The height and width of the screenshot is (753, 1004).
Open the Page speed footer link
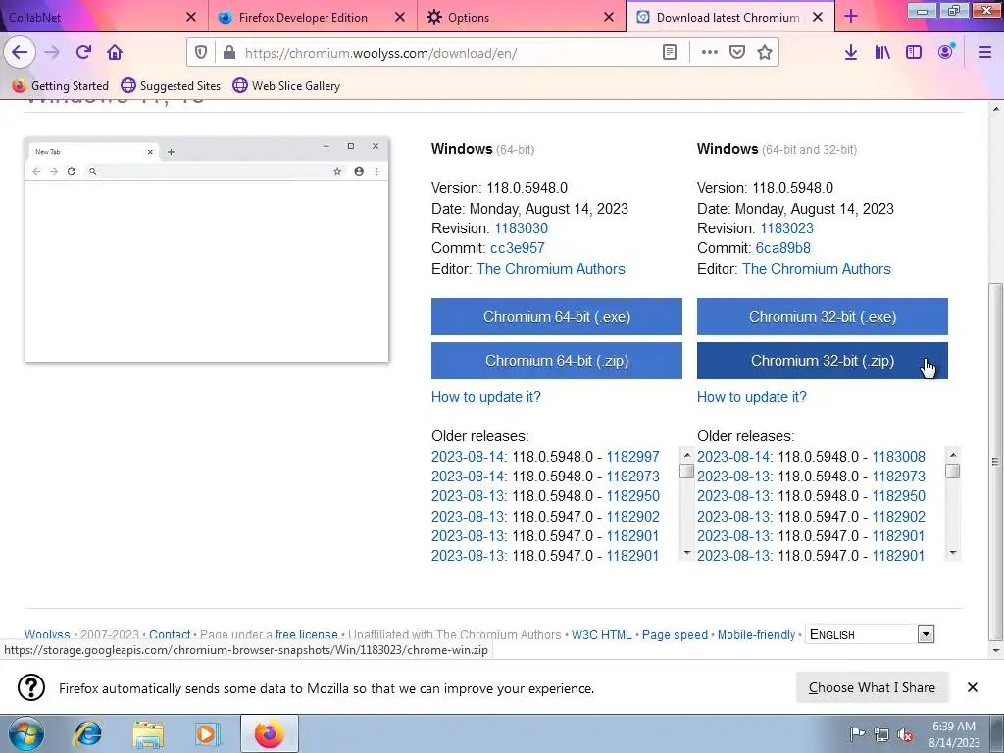click(x=675, y=634)
